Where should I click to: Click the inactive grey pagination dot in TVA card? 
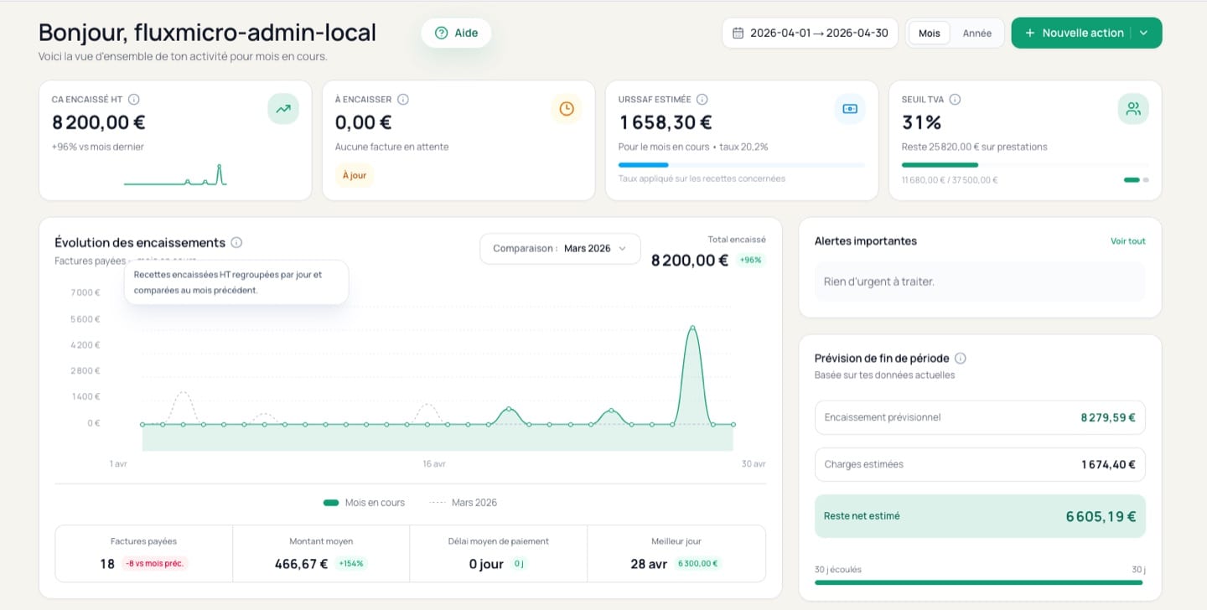pos(1146,180)
